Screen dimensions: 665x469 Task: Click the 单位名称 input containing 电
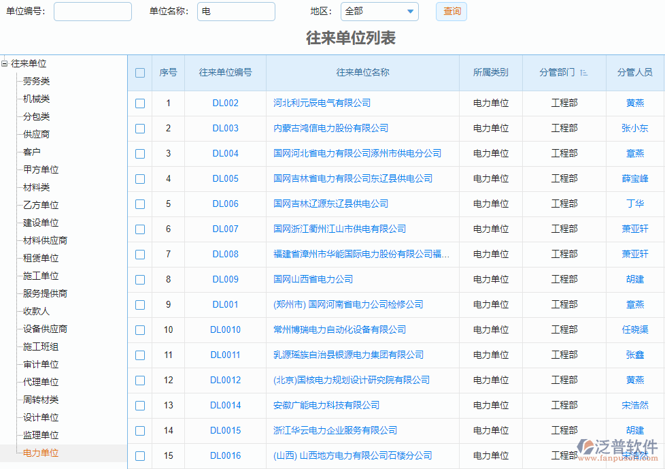click(236, 12)
